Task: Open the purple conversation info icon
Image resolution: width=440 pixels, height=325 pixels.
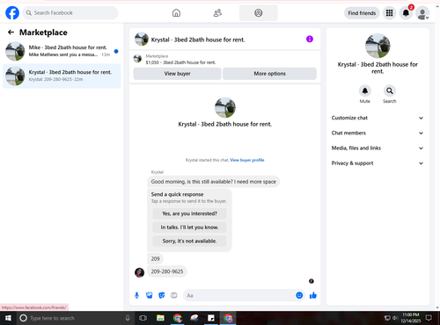Action: pos(310,39)
